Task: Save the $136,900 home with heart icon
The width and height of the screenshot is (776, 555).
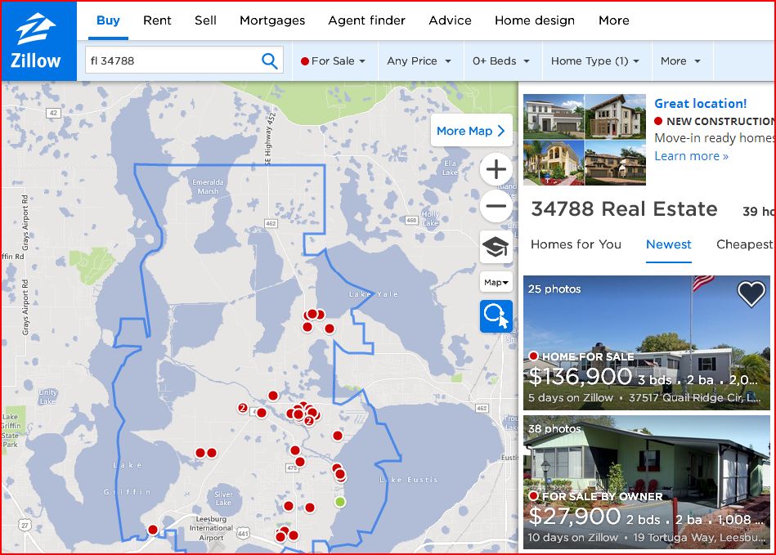Action: point(751,293)
